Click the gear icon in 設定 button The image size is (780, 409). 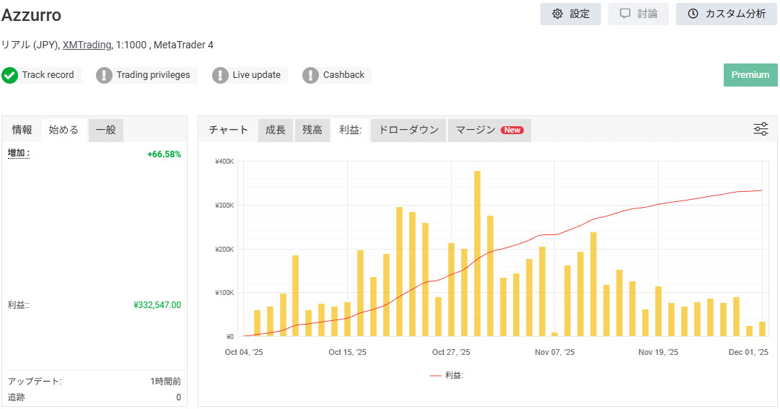pyautogui.click(x=557, y=14)
